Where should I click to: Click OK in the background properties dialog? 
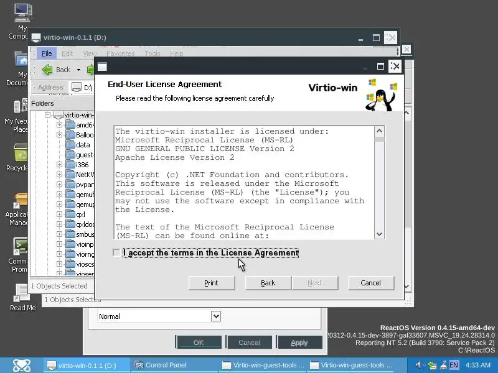click(199, 343)
